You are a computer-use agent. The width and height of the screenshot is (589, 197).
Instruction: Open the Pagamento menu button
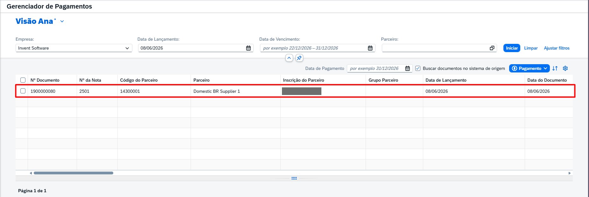pyautogui.click(x=529, y=68)
